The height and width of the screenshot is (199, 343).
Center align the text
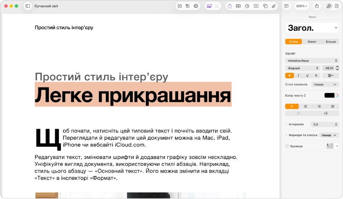coord(305,106)
